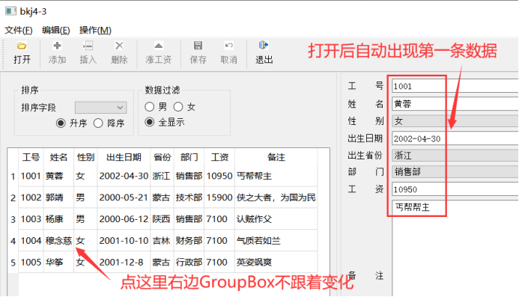Viewport: 519px width, 297px height.
Task: Click table cell 2000-06-12
Action: [x=124, y=219]
